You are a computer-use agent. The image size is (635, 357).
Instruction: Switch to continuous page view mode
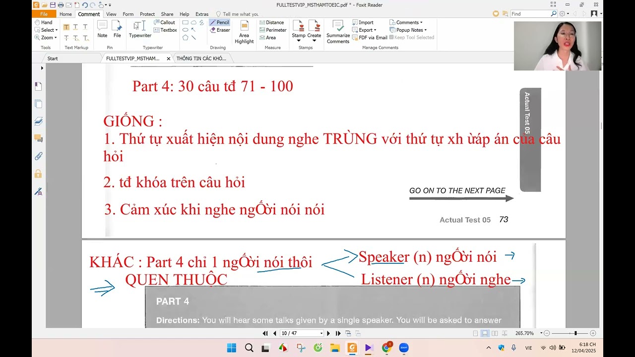[485, 333]
